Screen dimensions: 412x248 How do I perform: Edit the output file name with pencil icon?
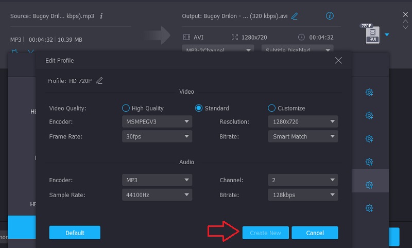tap(295, 16)
